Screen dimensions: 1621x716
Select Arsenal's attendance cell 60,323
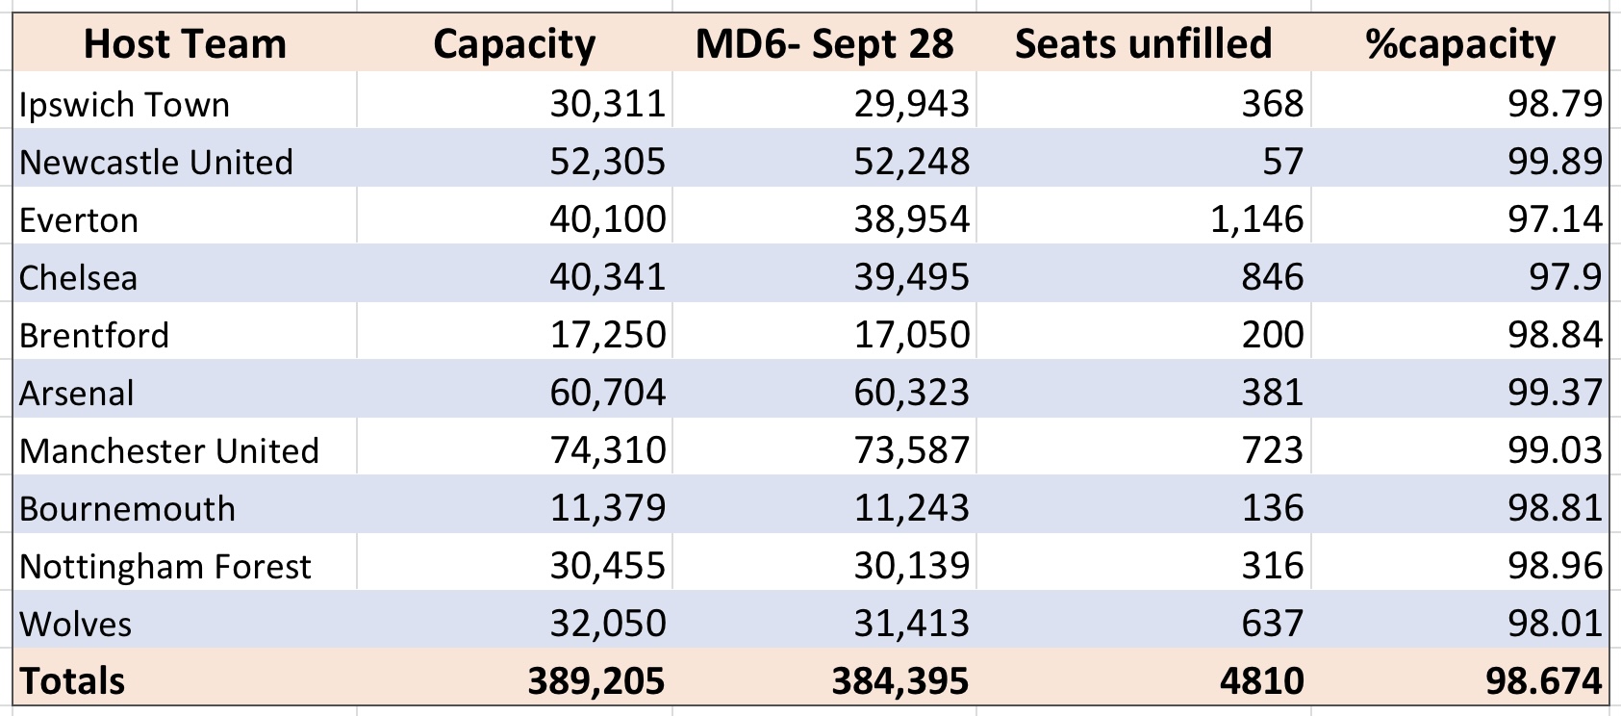click(824, 389)
